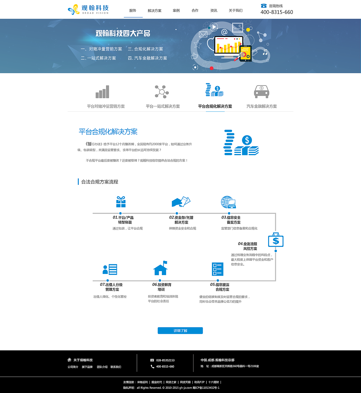Click the play button icon in banner artwork
361x393 pixels.
pyautogui.click(x=214, y=27)
